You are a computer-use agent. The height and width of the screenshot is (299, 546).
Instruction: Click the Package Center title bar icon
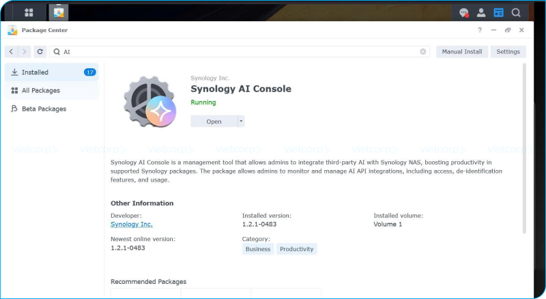(x=12, y=30)
